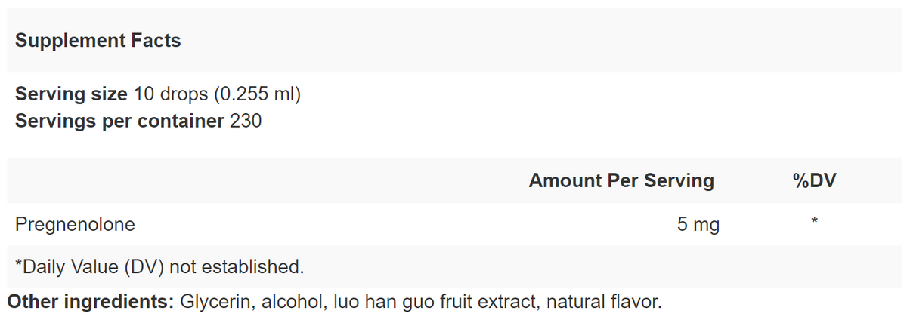Click the 230 servings value
907x326 pixels.
(245, 121)
